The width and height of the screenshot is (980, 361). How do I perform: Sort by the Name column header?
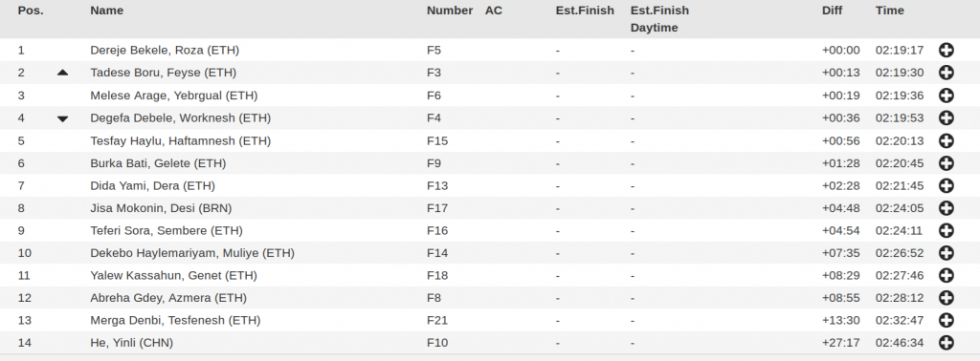(x=107, y=11)
